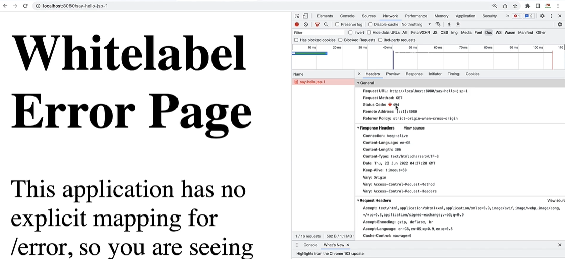Filter requests by CSS type
This screenshot has width=565, height=259.
444,33
